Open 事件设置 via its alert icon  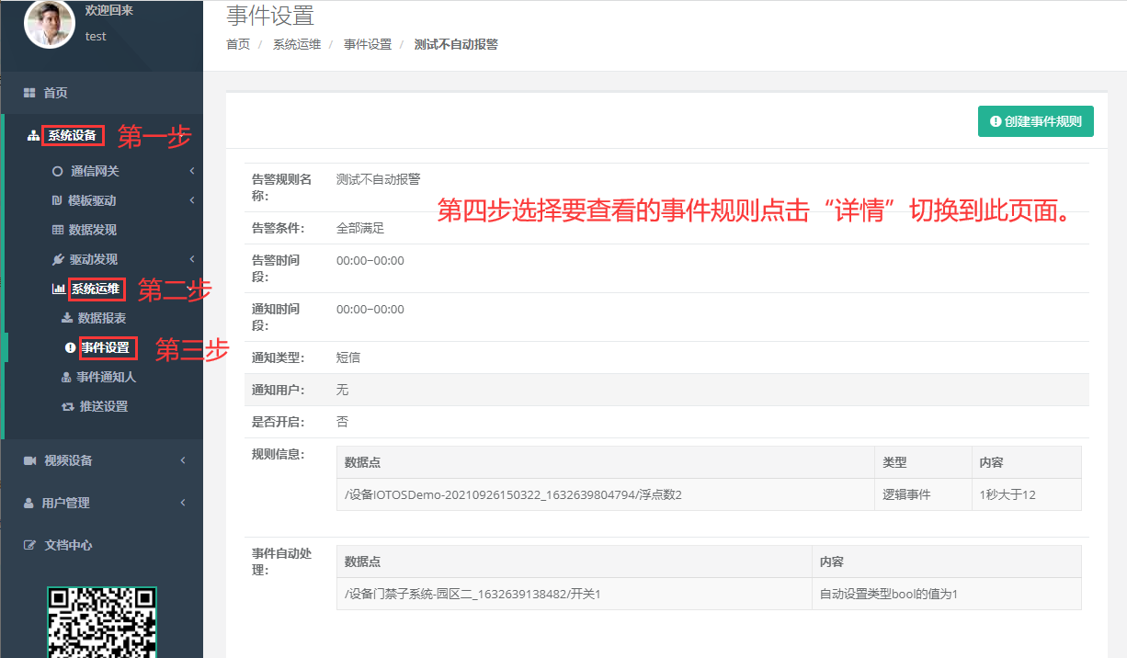pos(69,347)
